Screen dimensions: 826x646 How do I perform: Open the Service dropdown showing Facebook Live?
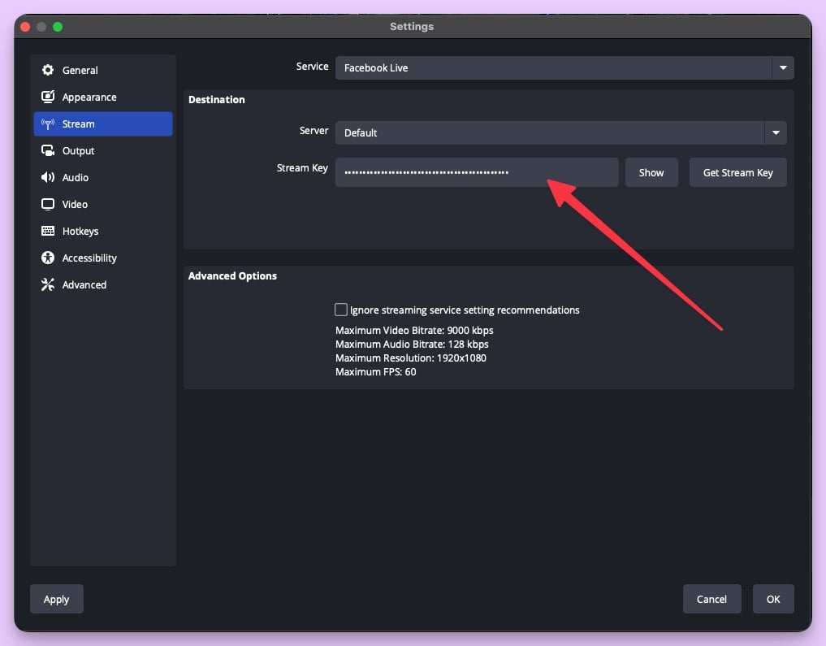552,68
